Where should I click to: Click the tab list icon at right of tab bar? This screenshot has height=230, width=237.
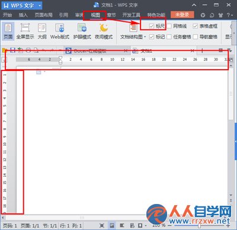click(229, 51)
